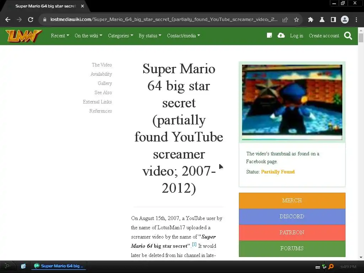
Task: Click the FORUMS button
Action: click(x=292, y=248)
